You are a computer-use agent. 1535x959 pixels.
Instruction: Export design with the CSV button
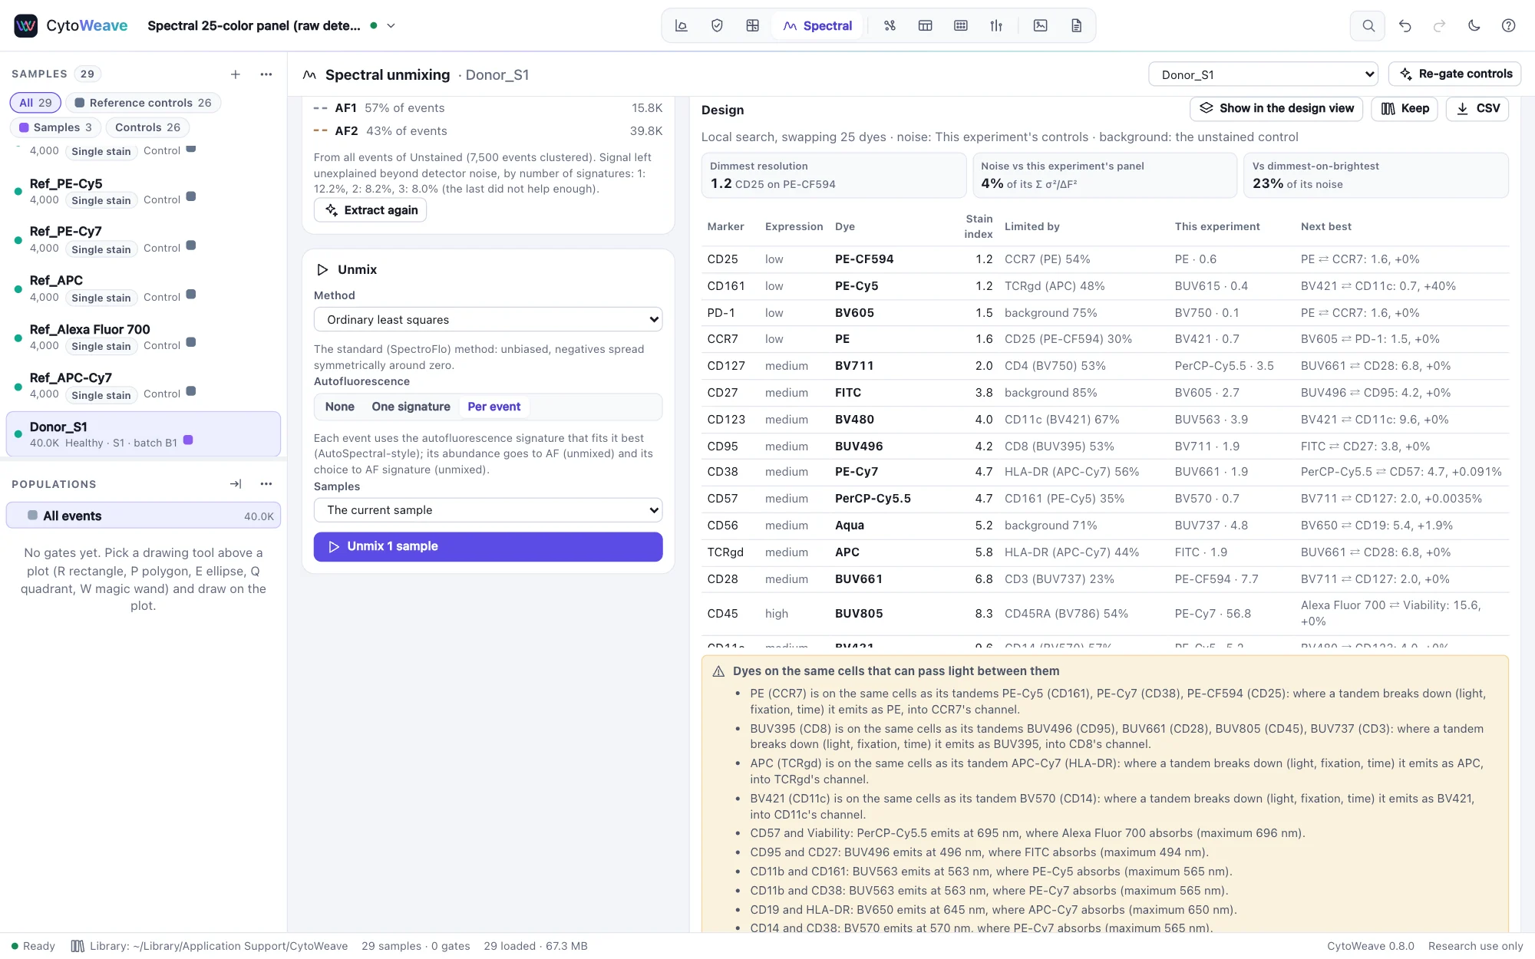tap(1477, 108)
